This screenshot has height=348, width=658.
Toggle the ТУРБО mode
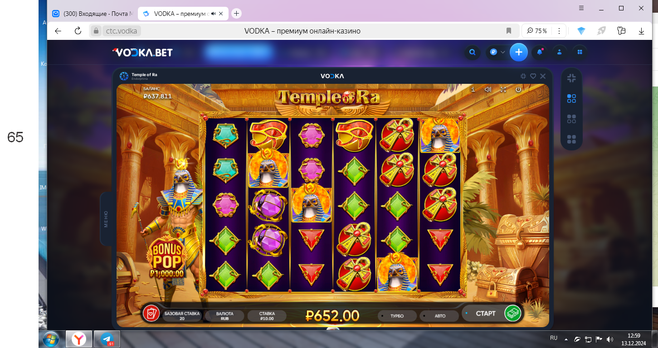pos(397,316)
